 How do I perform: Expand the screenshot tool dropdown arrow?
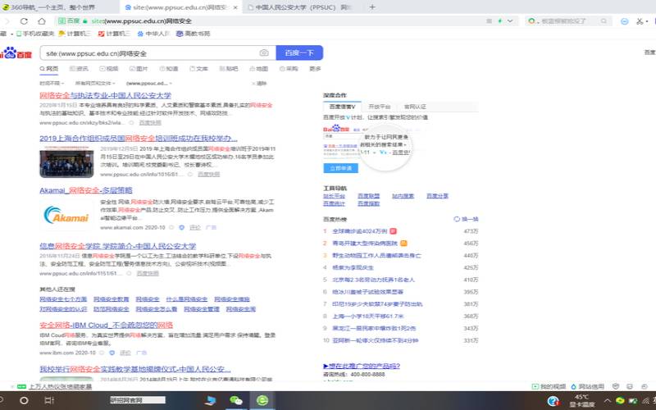[x=647, y=21]
